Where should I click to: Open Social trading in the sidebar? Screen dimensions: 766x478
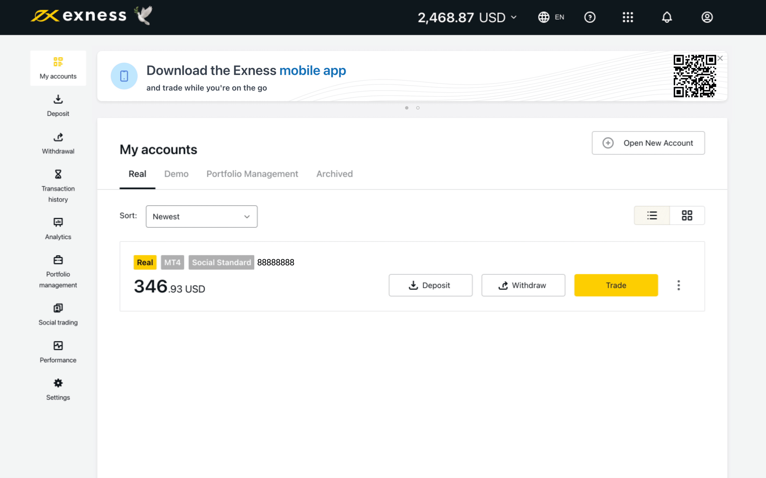coord(58,315)
